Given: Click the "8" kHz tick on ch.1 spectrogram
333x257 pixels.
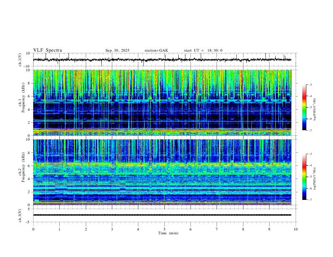Looking at the screenshot, I should [x=29, y=83].
